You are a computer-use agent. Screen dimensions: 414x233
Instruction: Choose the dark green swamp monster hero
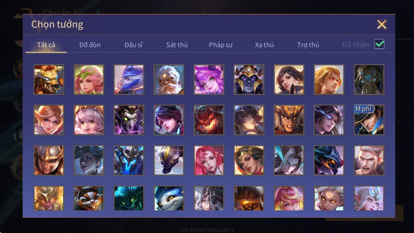(129, 198)
